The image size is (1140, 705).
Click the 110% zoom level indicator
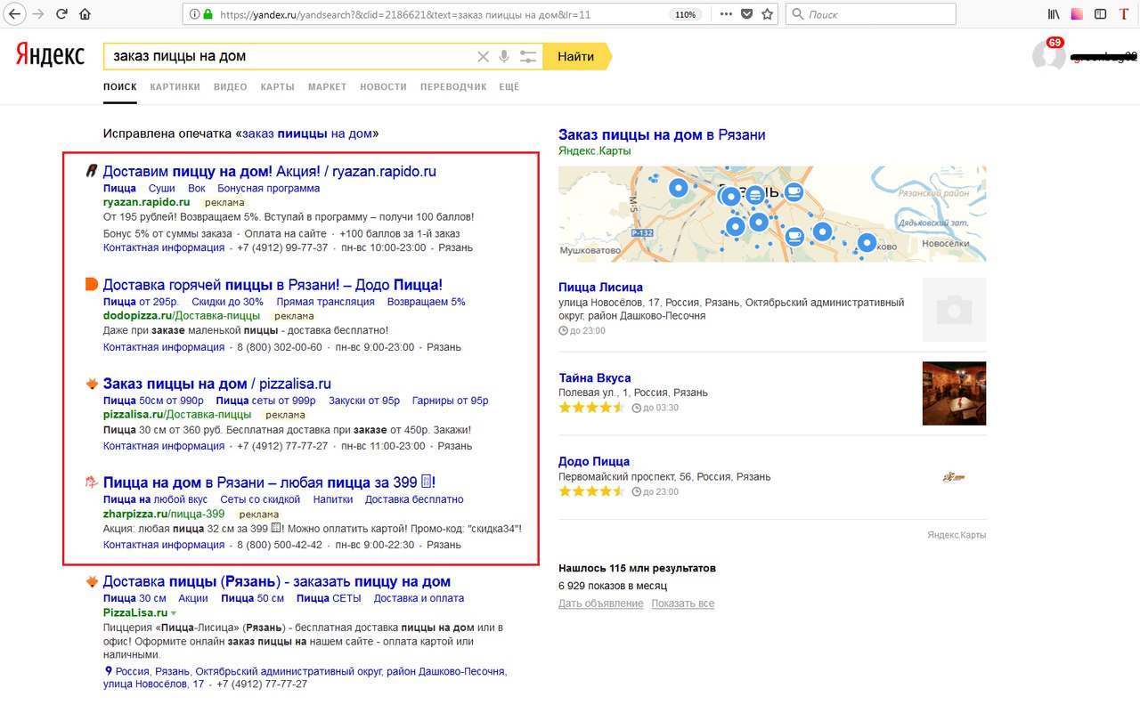(x=685, y=14)
